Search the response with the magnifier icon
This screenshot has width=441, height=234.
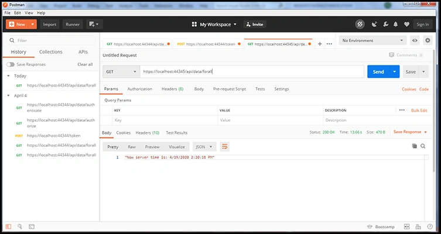(x=423, y=146)
